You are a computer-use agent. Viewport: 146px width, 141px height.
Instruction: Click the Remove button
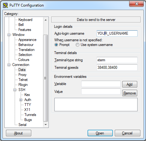[130, 93]
